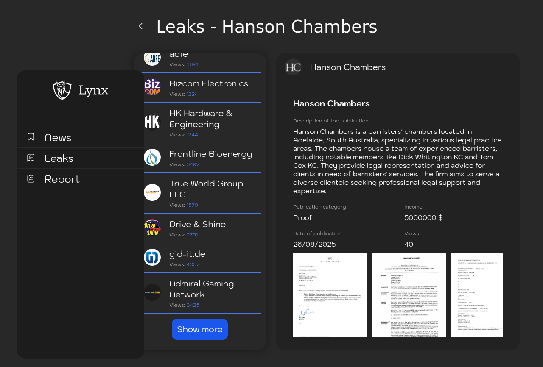Click the Frontline Bioenergy logo

(152, 157)
